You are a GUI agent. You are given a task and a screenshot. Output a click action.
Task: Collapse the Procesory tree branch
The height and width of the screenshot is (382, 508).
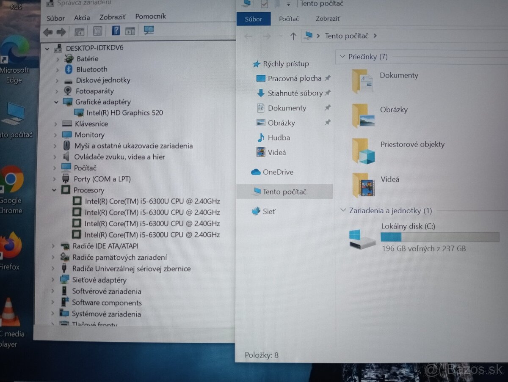[55, 190]
